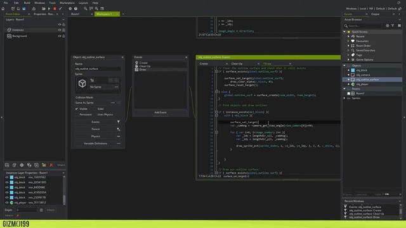Toggle the Visible checkbox in object editor
This screenshot has height=228, width=406.
coord(77,109)
